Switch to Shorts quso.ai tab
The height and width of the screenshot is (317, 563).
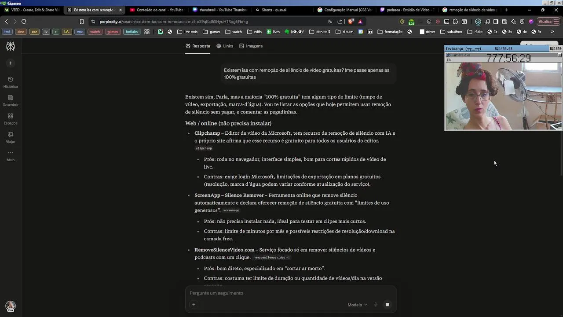click(282, 10)
